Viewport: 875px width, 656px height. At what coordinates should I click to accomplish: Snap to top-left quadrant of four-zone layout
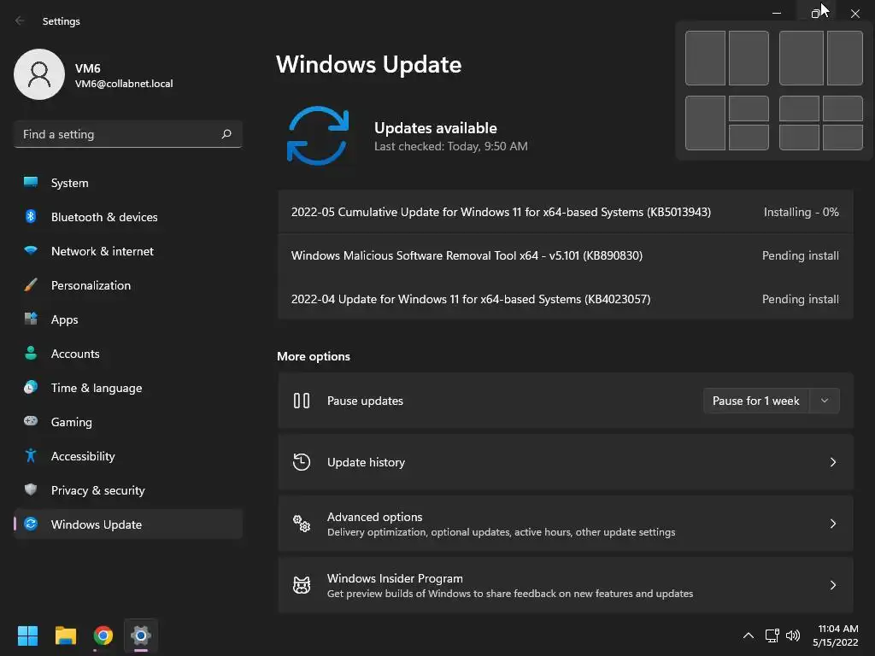[x=799, y=108]
